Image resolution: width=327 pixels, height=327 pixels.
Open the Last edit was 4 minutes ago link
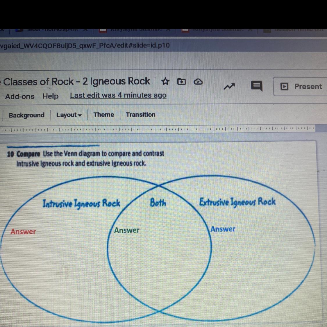pos(118,95)
